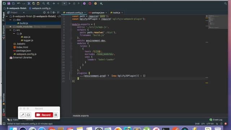
Task: Click the Copy toolbar icon
Action: pos(34,3)
